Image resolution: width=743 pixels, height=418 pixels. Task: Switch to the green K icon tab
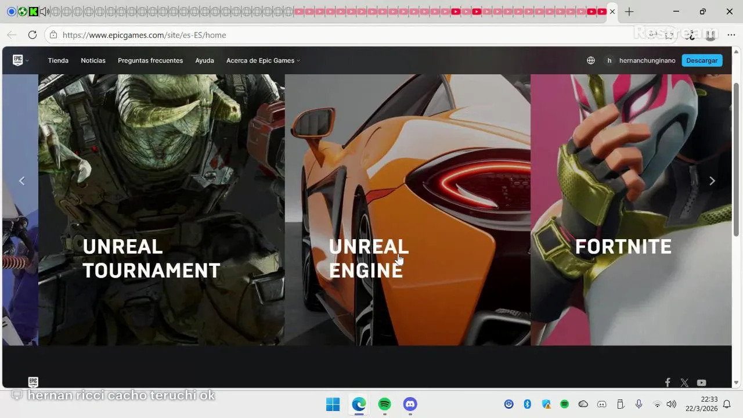click(x=33, y=12)
